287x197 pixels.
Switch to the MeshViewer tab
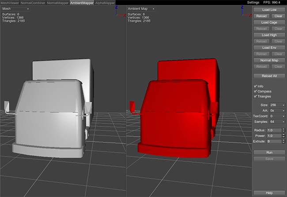[x=10, y=3]
